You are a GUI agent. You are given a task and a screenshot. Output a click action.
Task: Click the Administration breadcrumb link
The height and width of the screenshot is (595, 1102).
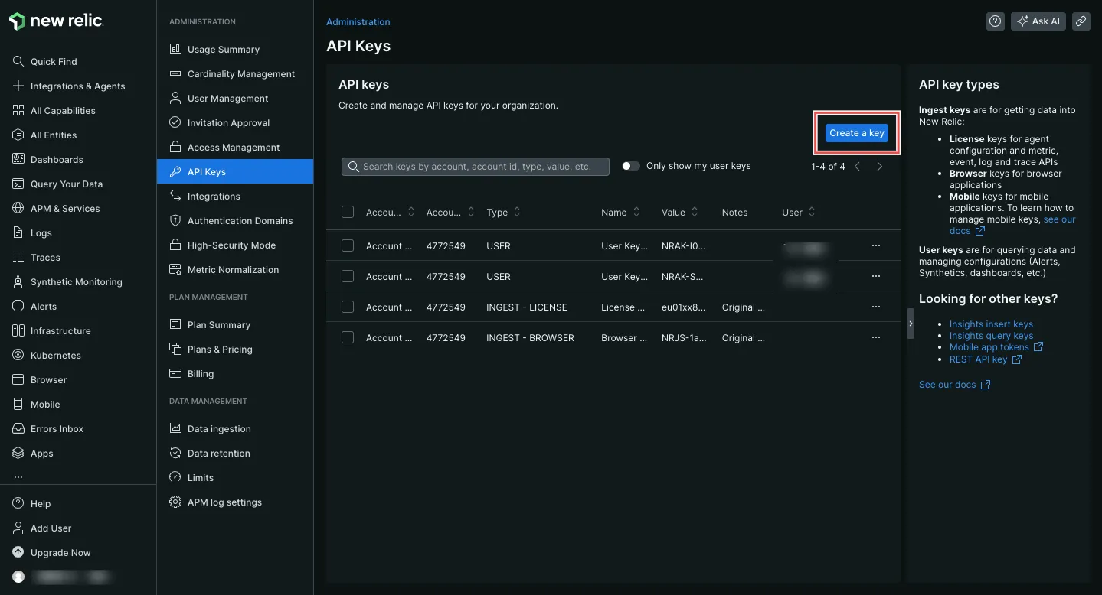tap(358, 22)
